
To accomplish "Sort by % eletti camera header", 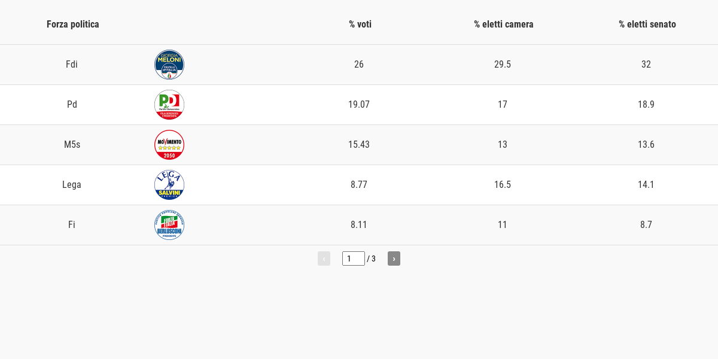I will click(x=504, y=25).
